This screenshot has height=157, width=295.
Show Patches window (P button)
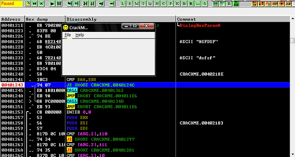pos(170,4)
